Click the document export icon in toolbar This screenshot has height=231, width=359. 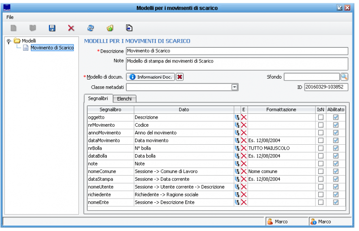click(129, 28)
